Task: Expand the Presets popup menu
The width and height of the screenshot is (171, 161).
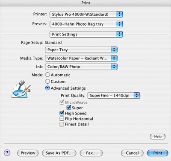Action: coord(86,24)
